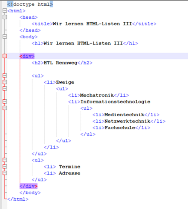Collapse the red div fold marker
188x209 pixels.
[5, 56]
